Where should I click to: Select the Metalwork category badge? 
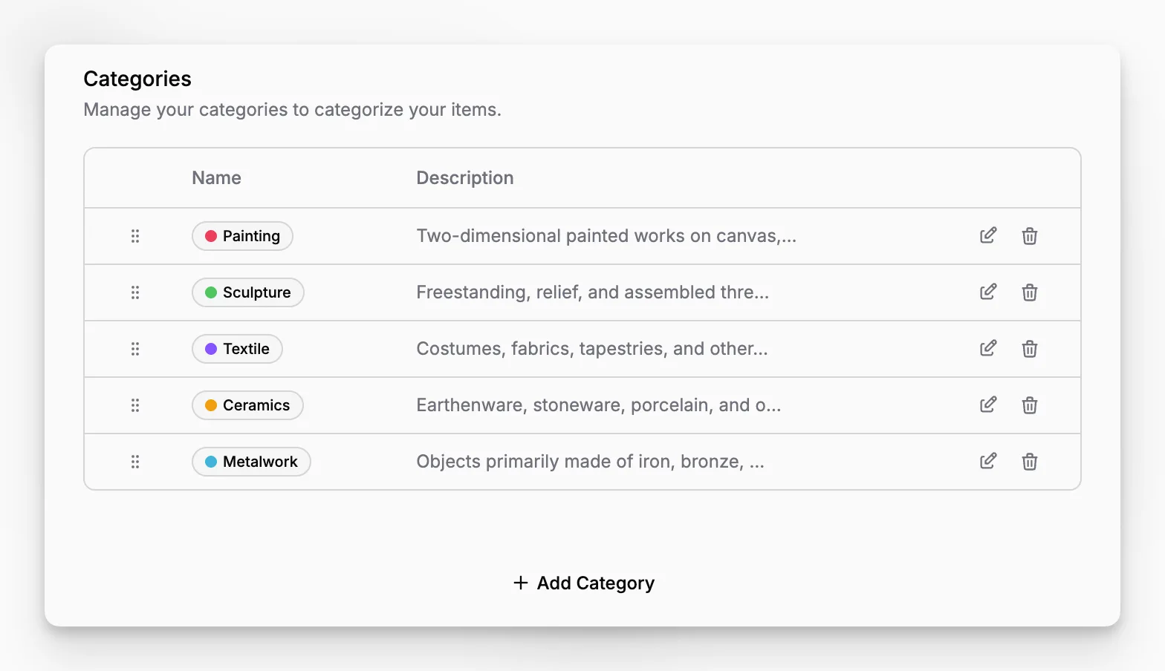(x=251, y=462)
